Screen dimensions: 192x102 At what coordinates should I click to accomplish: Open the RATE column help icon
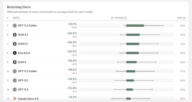184,18
